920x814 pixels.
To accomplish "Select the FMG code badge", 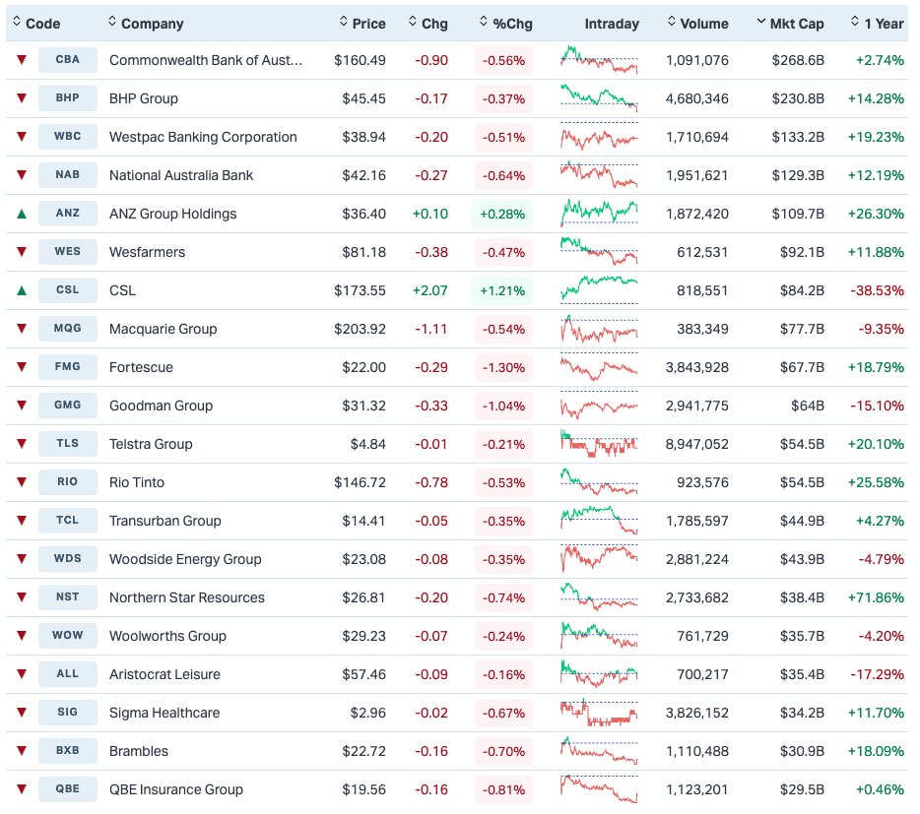I will click(68, 367).
